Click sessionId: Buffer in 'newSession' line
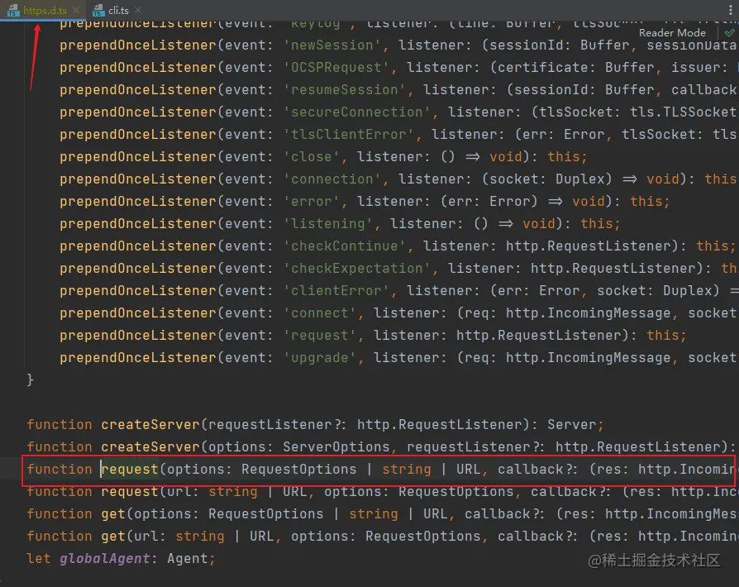 560,45
